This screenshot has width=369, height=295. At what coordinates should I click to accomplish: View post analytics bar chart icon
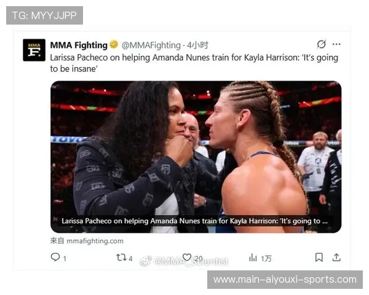(253, 258)
